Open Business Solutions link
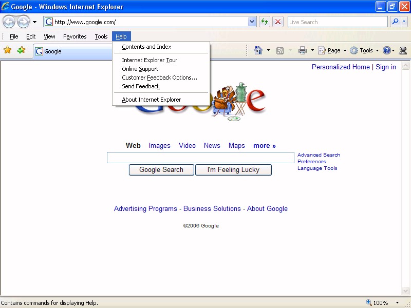 pyautogui.click(x=212, y=209)
